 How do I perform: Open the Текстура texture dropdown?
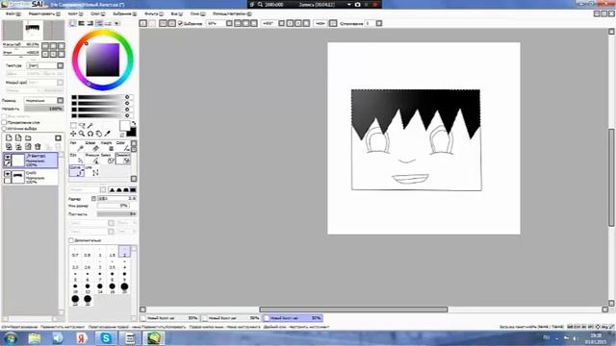tap(61, 65)
